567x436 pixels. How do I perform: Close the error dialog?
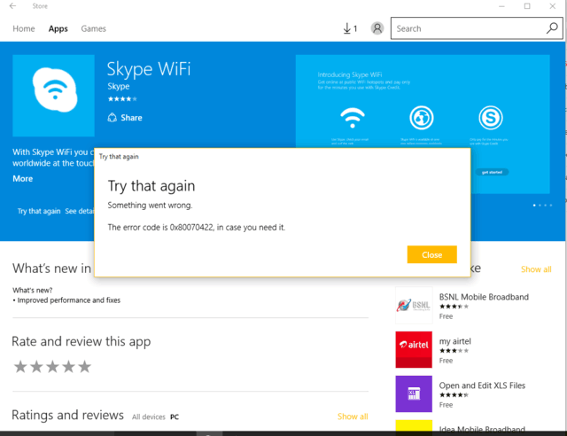click(x=431, y=254)
